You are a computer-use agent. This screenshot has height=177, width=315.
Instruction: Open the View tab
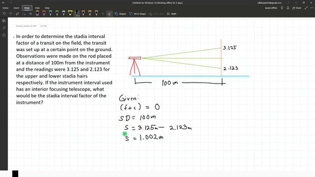[37, 8]
